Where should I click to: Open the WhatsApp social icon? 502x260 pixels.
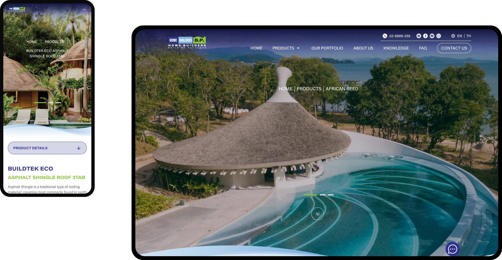(x=439, y=36)
